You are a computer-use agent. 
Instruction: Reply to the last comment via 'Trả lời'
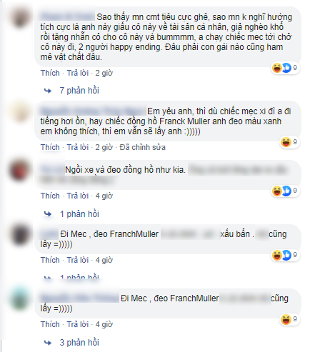pos(78,324)
